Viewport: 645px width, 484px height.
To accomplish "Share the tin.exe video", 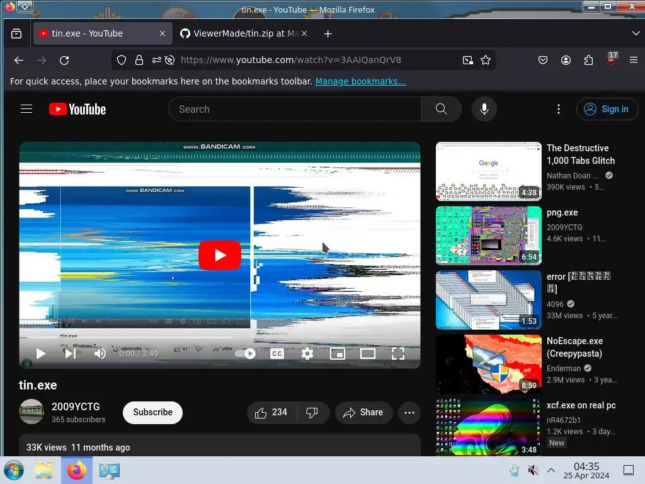I will 363,412.
